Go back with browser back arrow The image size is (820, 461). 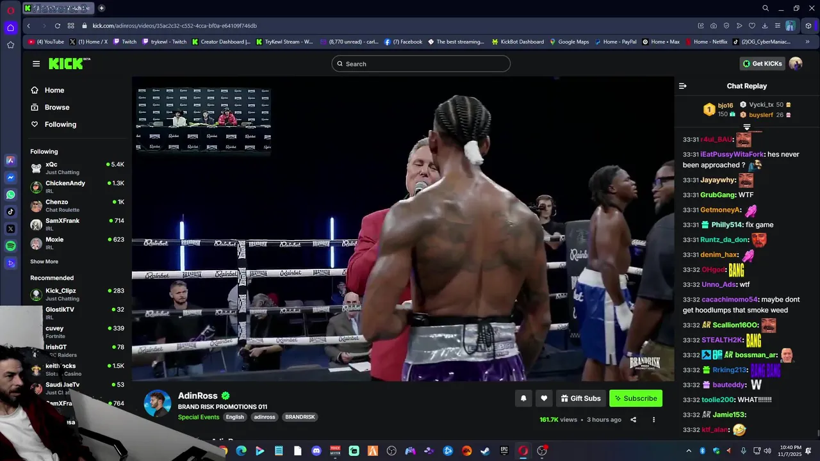29,26
